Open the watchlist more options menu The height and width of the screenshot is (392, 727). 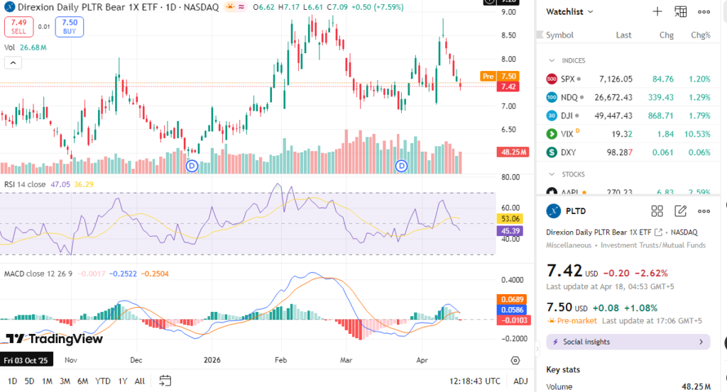(704, 11)
